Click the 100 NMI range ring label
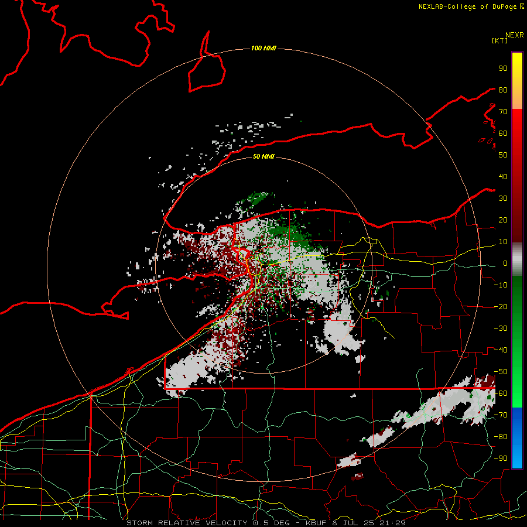This screenshot has width=527, height=527. pos(263,49)
